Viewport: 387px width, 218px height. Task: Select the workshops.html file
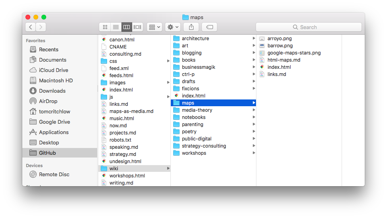(134, 175)
